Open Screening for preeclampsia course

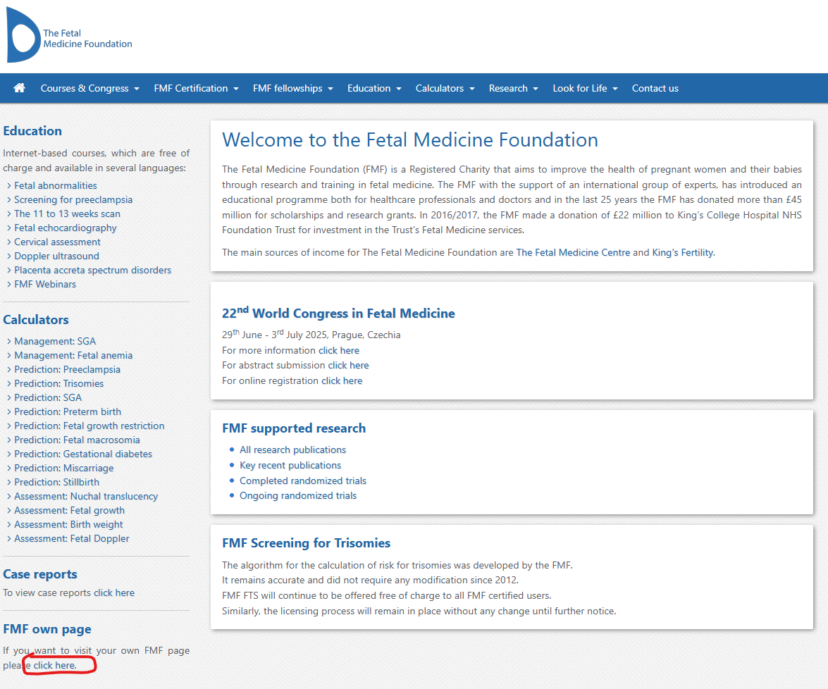point(73,199)
